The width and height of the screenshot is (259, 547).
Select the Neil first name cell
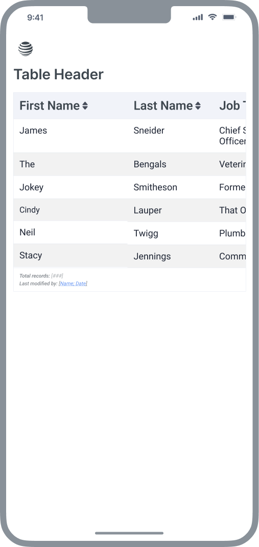[x=70, y=232]
